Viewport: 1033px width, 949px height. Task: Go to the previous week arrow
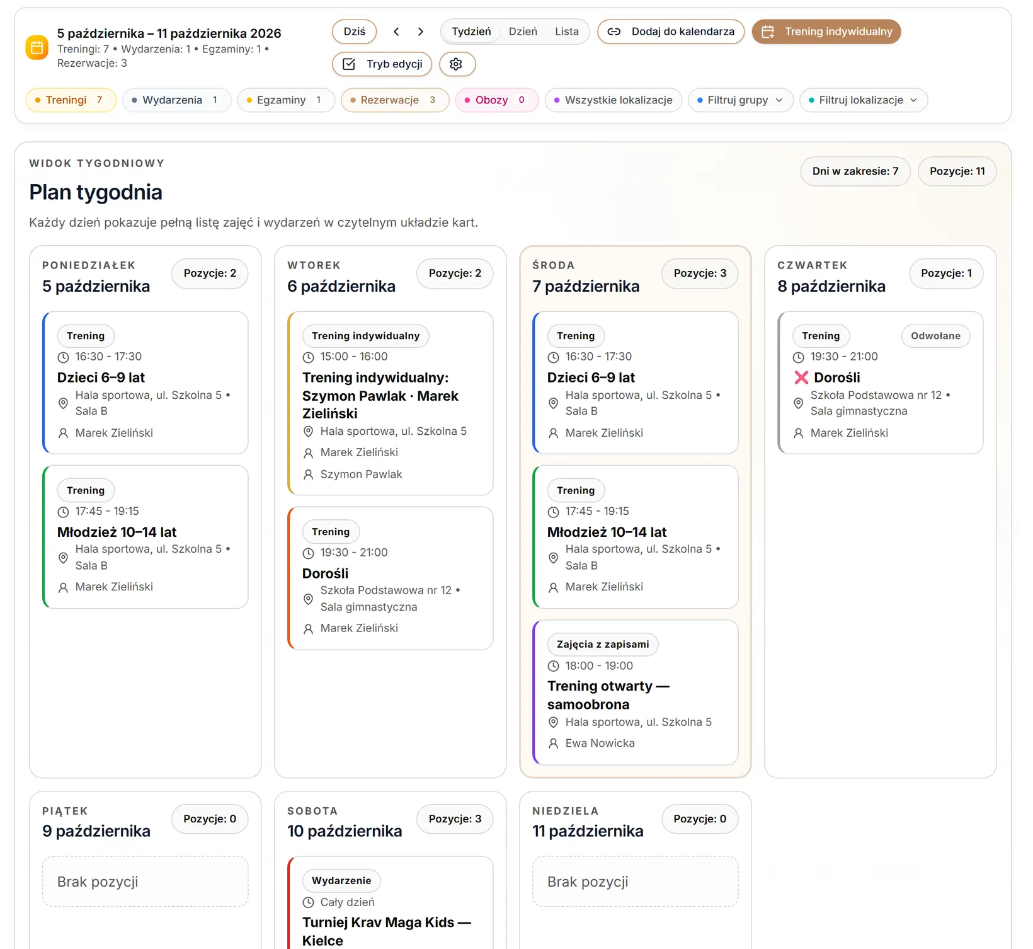pos(396,32)
